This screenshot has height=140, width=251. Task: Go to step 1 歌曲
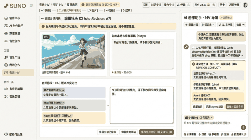pyautogui.click(x=46, y=10)
